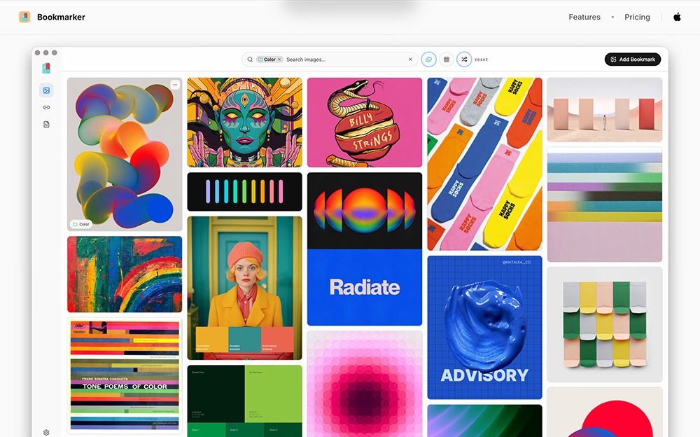
Task: Click the Color folder label on swirl image
Action: (80, 224)
